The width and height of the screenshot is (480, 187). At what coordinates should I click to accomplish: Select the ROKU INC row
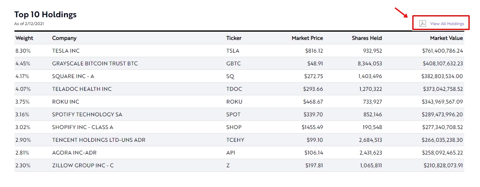(x=65, y=102)
